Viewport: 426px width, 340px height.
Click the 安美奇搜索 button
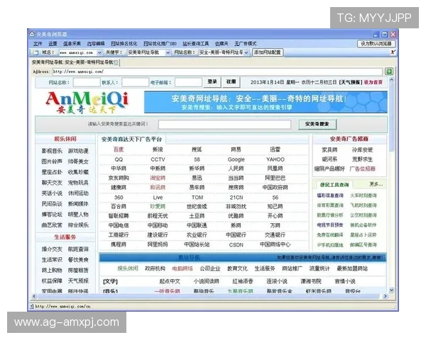click(317, 124)
